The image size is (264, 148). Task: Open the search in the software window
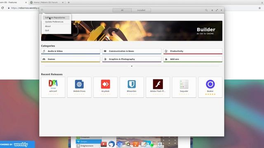pos(206,10)
